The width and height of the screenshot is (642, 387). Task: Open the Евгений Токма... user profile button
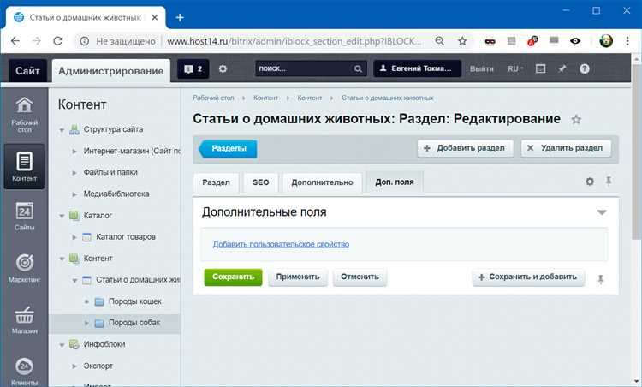point(417,68)
